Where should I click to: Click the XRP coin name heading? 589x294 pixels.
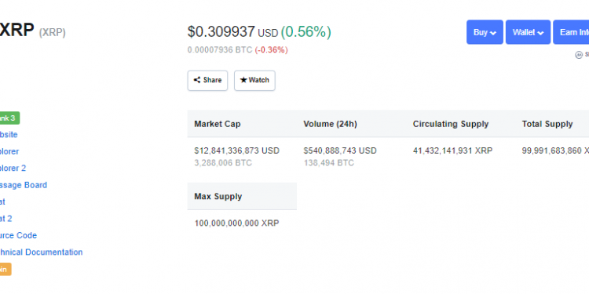17,30
